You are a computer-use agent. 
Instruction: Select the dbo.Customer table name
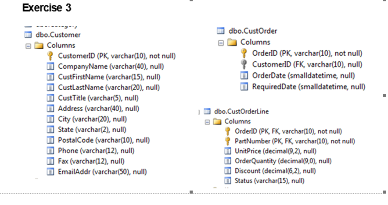(58, 35)
